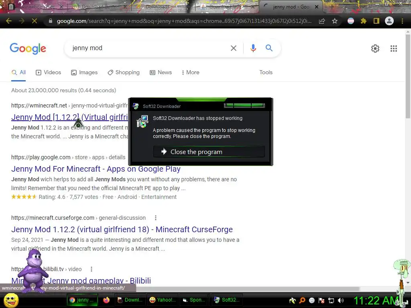411x308 pixels.
Task: Bookmark this page with the star icon
Action: [x=334, y=21]
